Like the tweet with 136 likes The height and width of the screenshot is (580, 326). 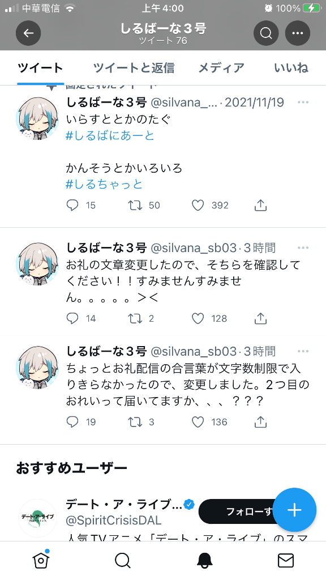pos(198,422)
